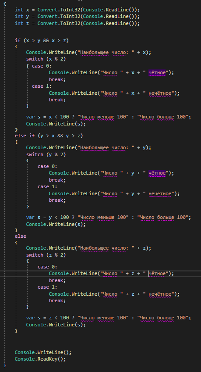Place cursor on the 'int y = Convert.ToInt32' line
This screenshot has width=201, height=372.
[x=77, y=16]
